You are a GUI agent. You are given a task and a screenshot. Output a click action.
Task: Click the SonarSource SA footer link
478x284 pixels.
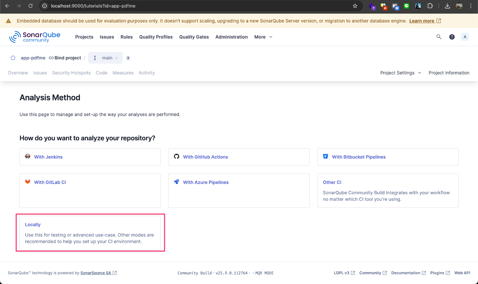[99, 273]
